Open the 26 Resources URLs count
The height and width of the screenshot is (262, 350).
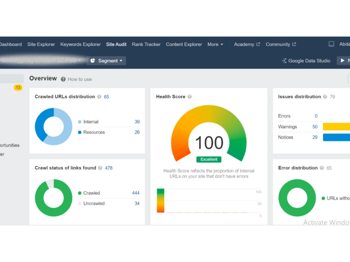point(137,132)
